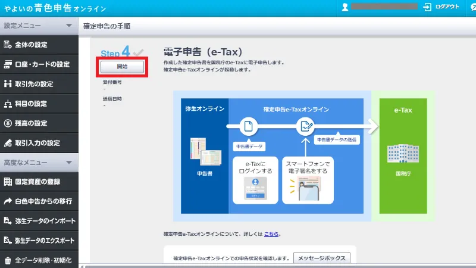The height and width of the screenshot is (268, 476).
Task: Click the 全体の設定 icon in sidebar
Action: tap(8, 45)
